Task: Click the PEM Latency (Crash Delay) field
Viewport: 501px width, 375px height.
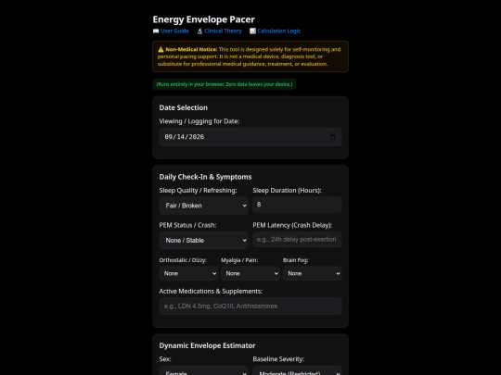Action: point(297,239)
